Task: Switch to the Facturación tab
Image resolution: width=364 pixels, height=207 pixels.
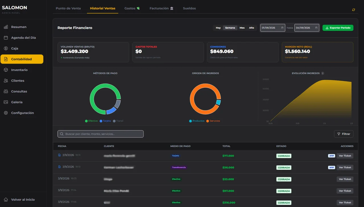Action: coord(162,8)
